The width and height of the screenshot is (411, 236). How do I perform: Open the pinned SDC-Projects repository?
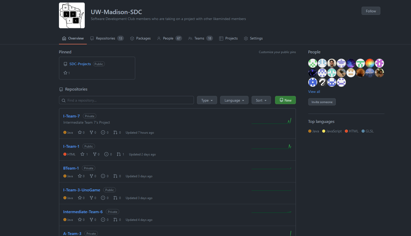click(80, 64)
